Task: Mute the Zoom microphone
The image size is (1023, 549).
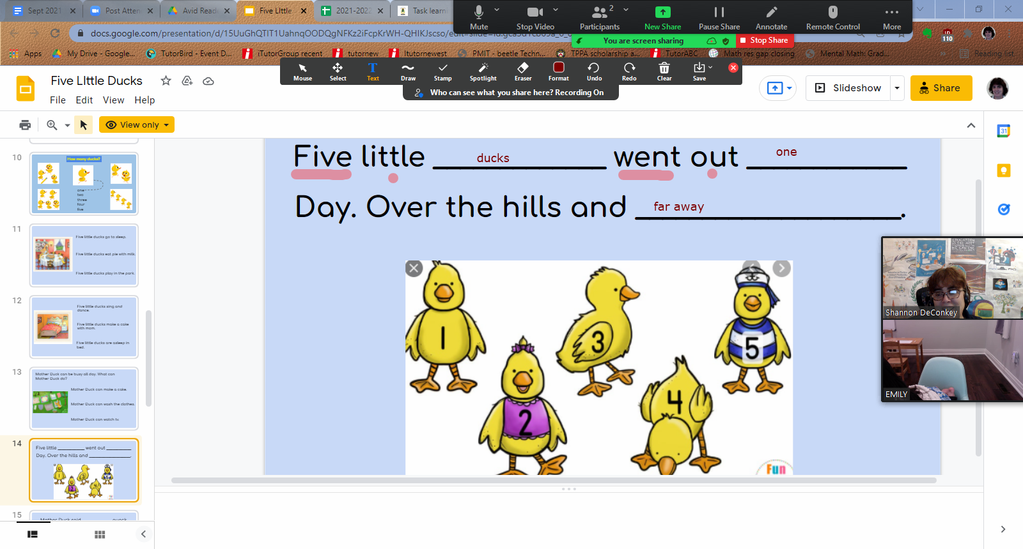Action: click(478, 17)
